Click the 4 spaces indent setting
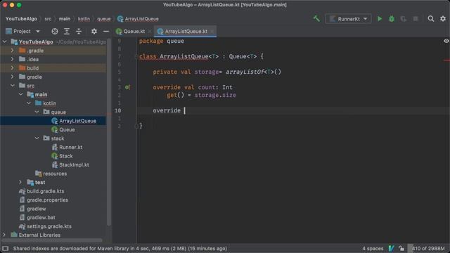450x253 pixels. pyautogui.click(x=373, y=248)
